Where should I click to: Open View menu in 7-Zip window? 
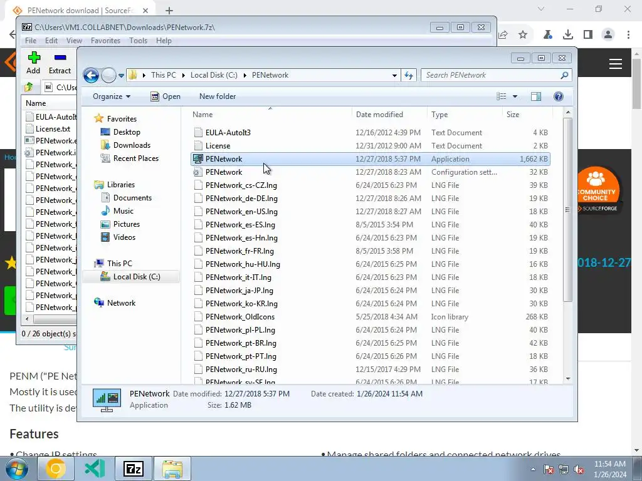point(74,41)
